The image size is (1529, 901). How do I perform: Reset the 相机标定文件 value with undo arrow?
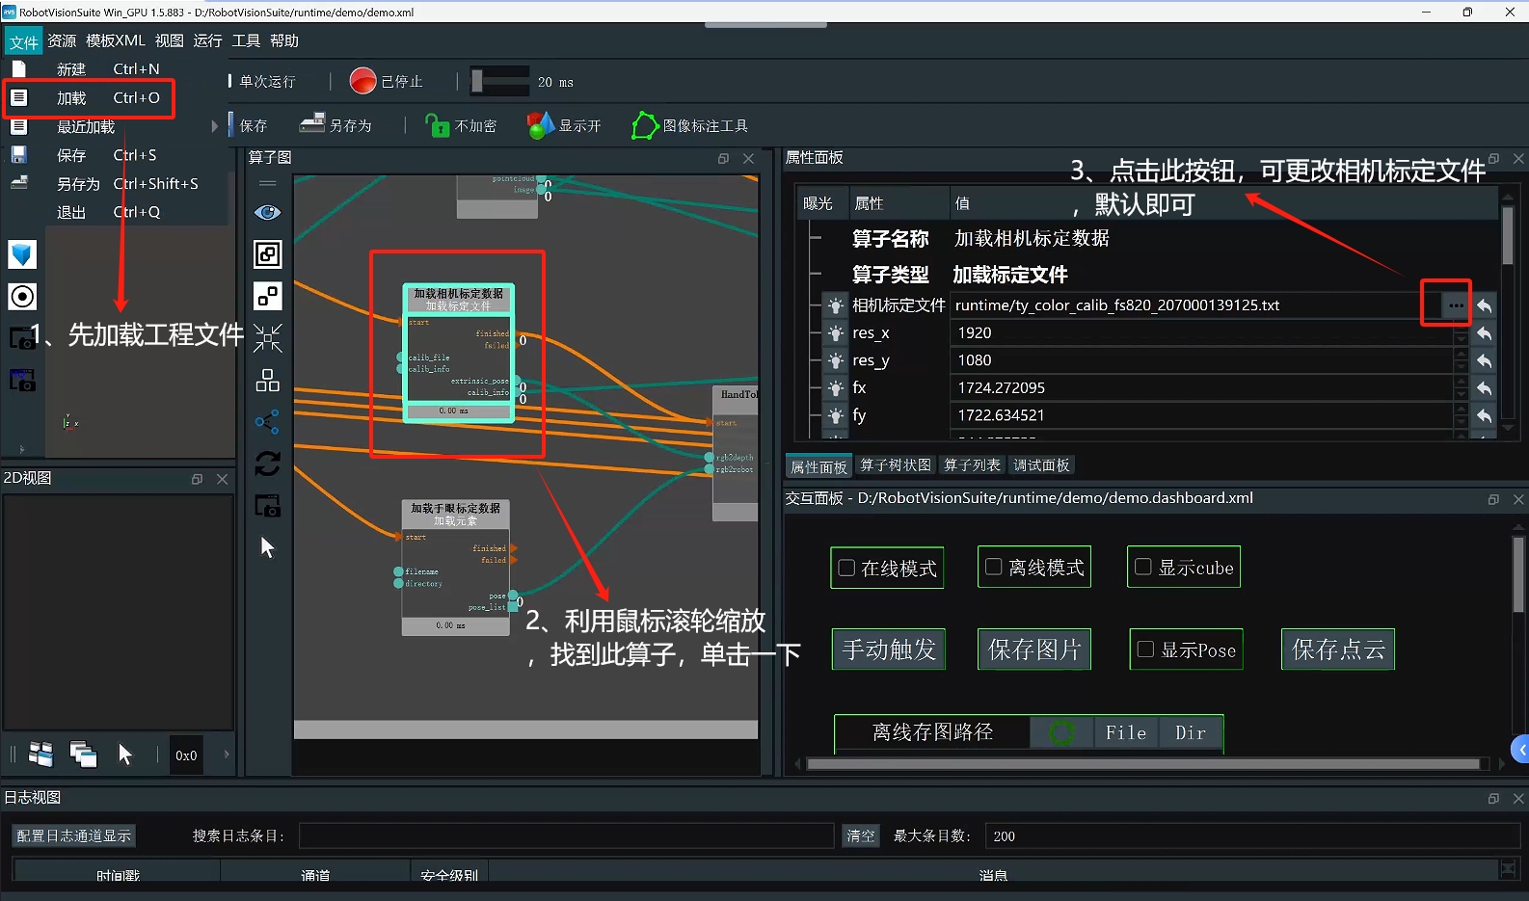(x=1485, y=305)
